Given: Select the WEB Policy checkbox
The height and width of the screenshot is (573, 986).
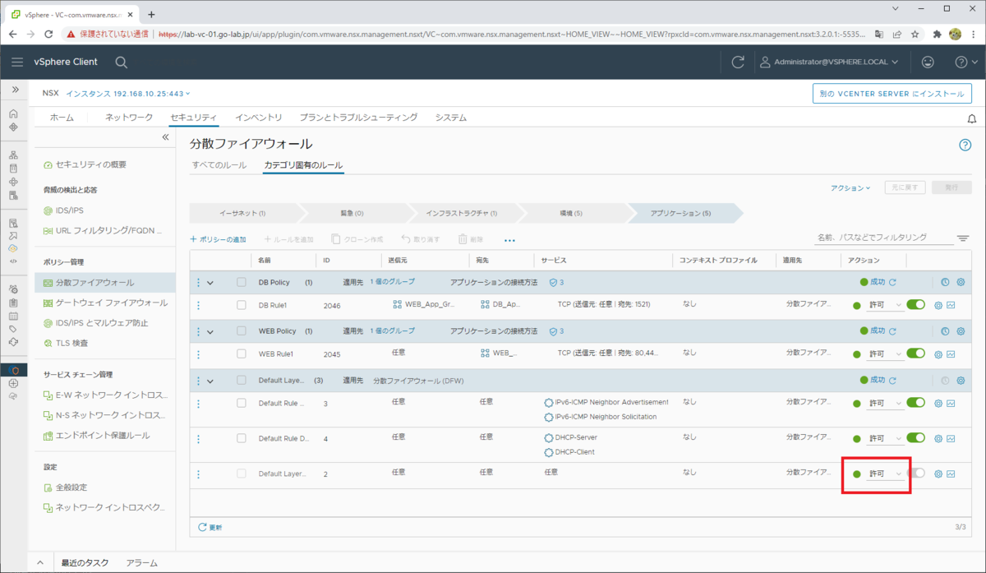Looking at the screenshot, I should pyautogui.click(x=242, y=331).
